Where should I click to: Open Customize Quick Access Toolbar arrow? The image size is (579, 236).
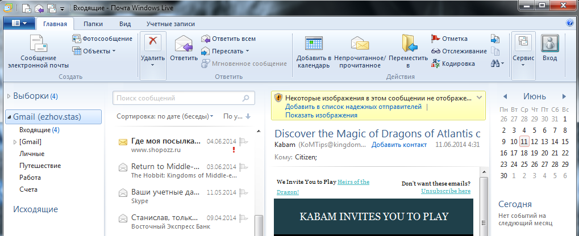(x=62, y=8)
